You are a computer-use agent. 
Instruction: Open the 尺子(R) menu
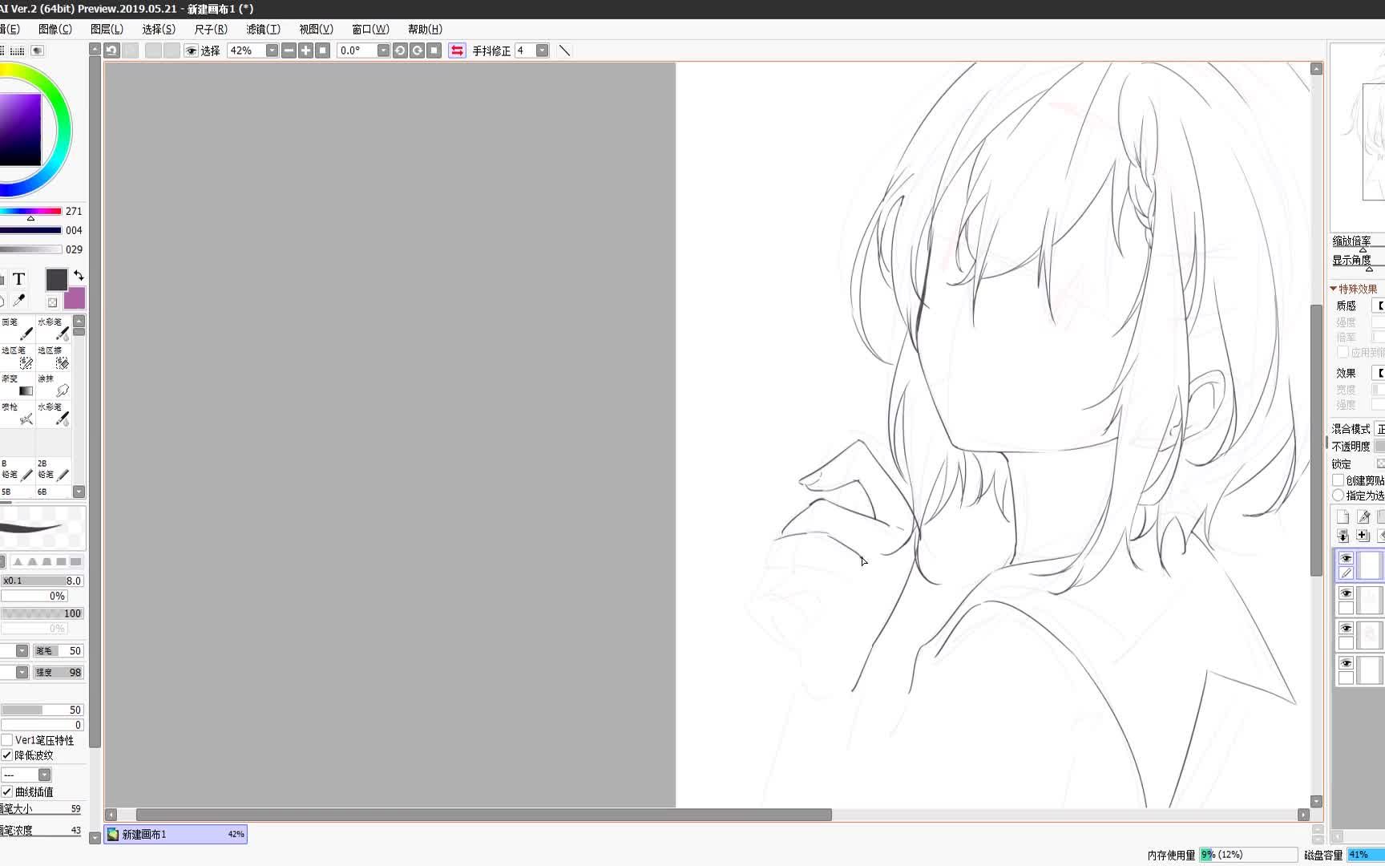click(211, 29)
